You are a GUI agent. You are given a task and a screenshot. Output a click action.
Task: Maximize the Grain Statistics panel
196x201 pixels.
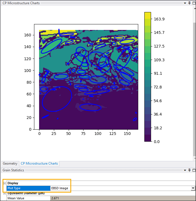pos(194,170)
